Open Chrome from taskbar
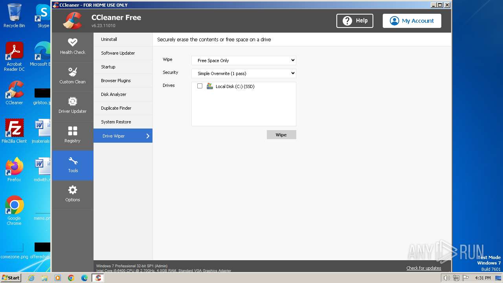The height and width of the screenshot is (283, 503). click(x=71, y=278)
